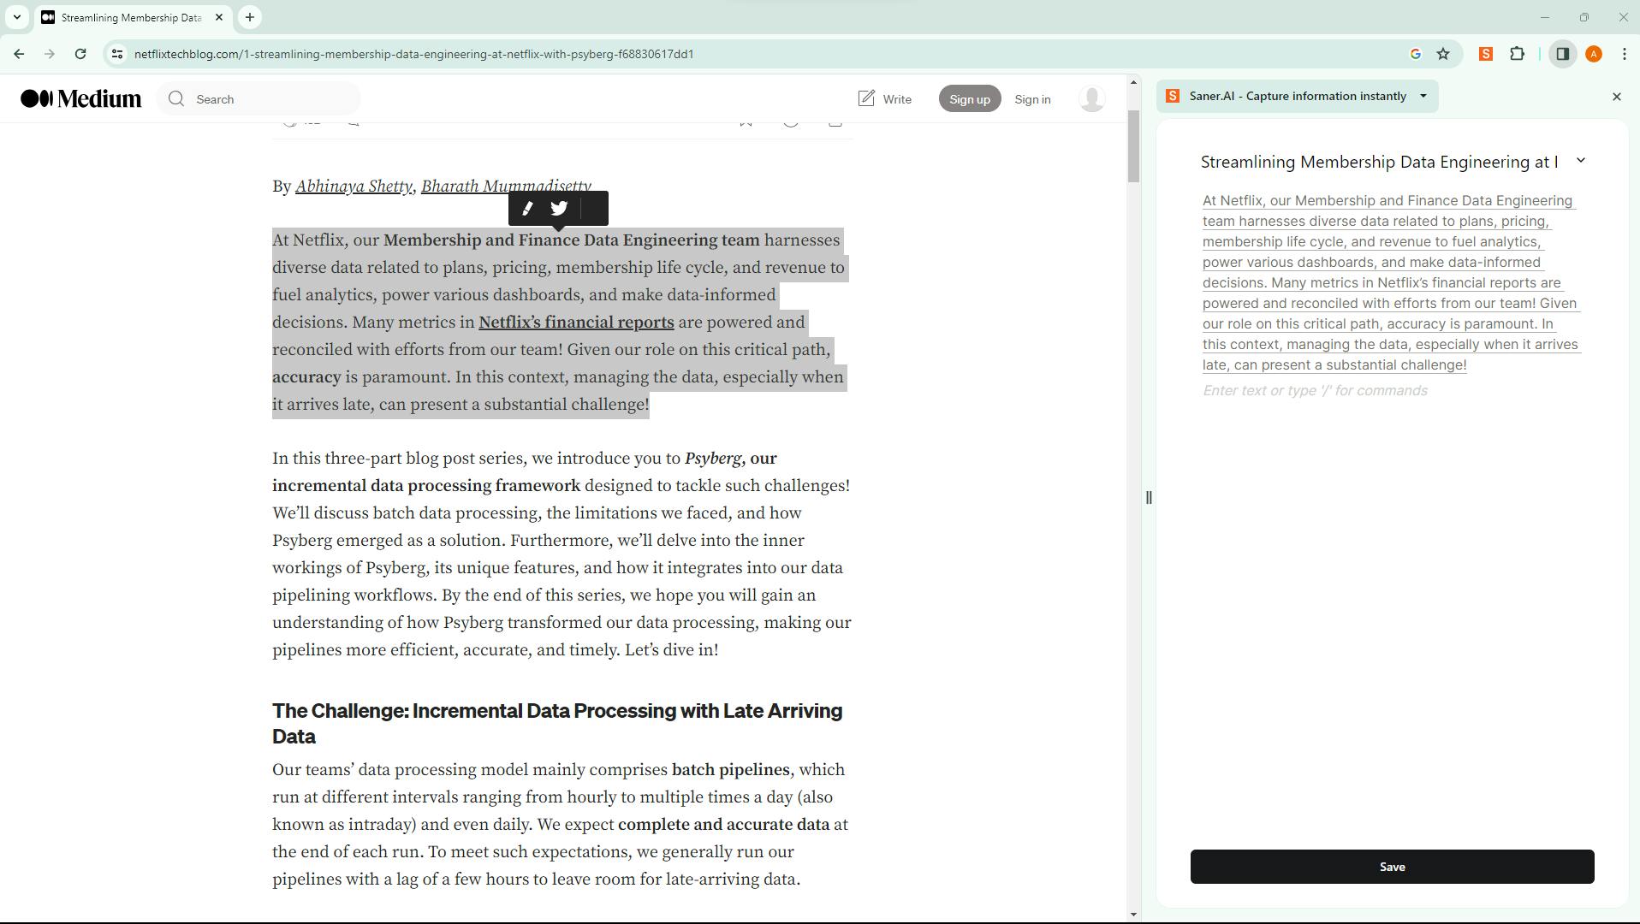Open the Saner.AI side panel selector dropdown
This screenshot has height=924, width=1640.
point(1423,96)
